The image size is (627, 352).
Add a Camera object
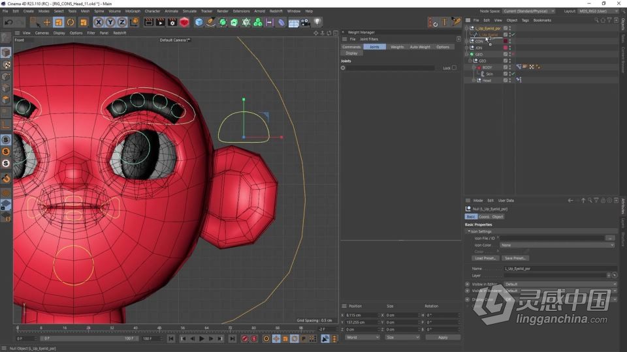306,22
